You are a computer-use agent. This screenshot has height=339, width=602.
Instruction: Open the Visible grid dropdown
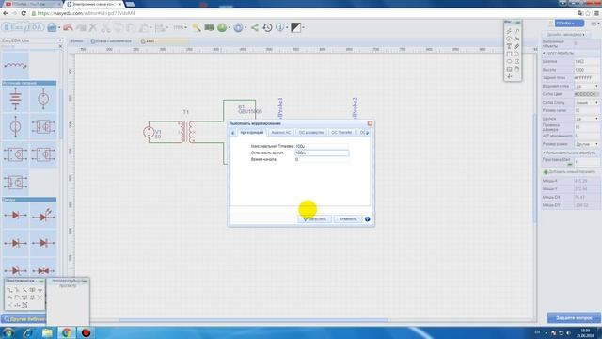click(587, 86)
